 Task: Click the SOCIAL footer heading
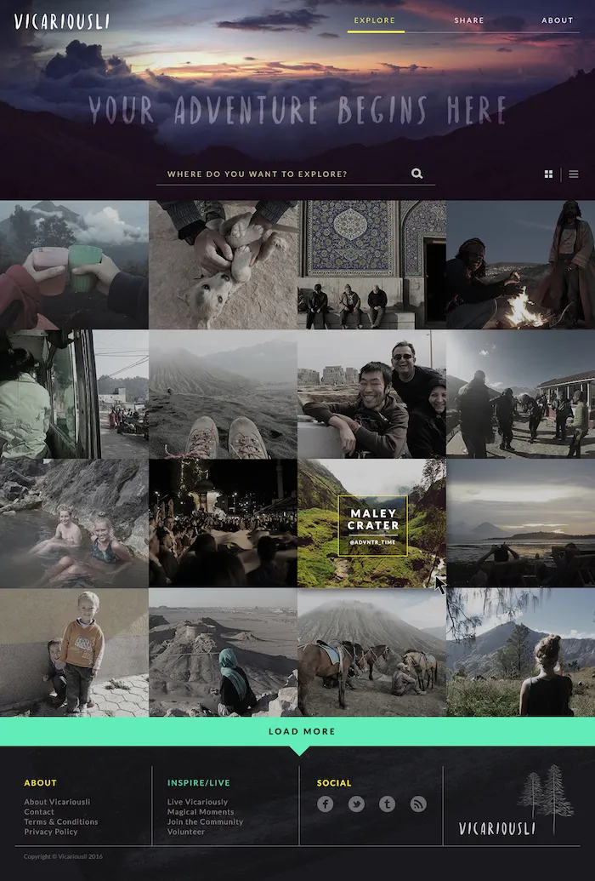pos(334,782)
